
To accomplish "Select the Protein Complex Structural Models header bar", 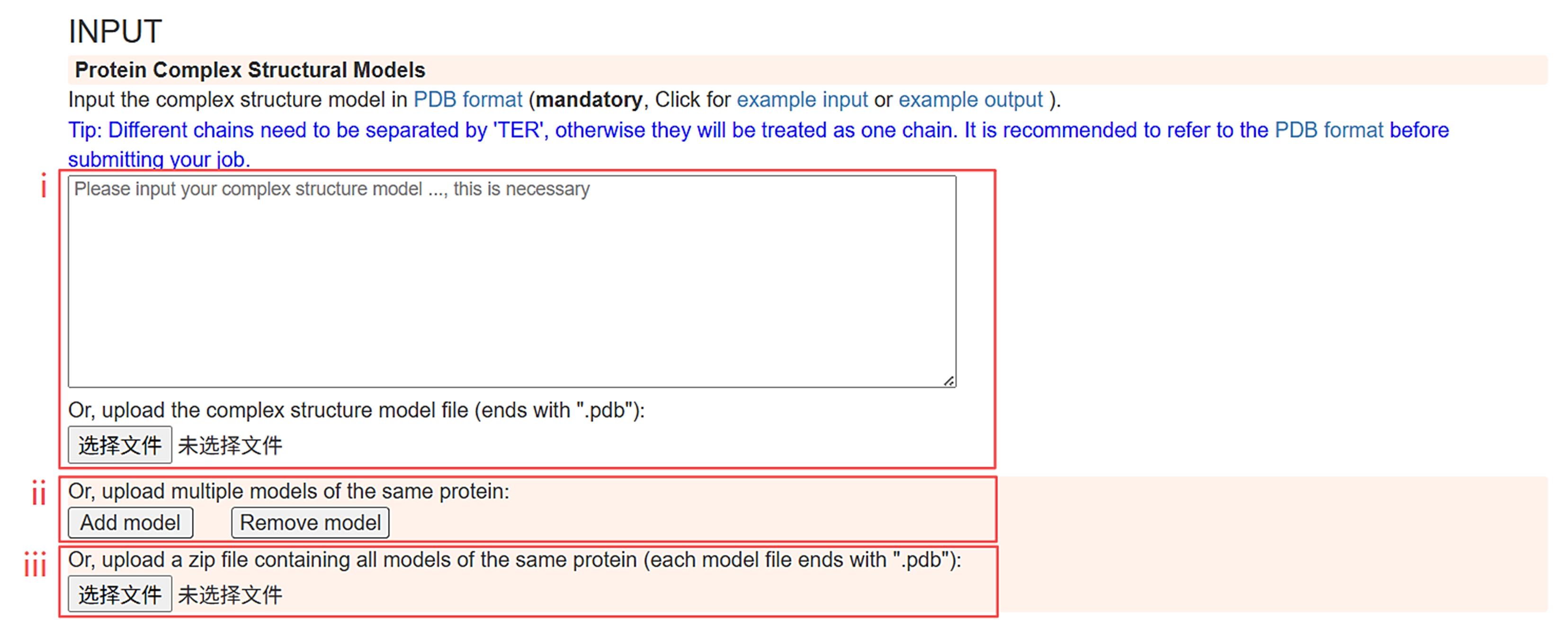I will 807,70.
